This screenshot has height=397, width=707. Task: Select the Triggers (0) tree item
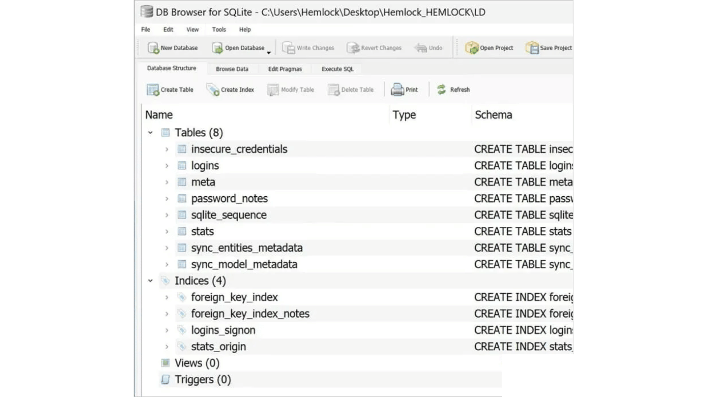[x=203, y=380]
